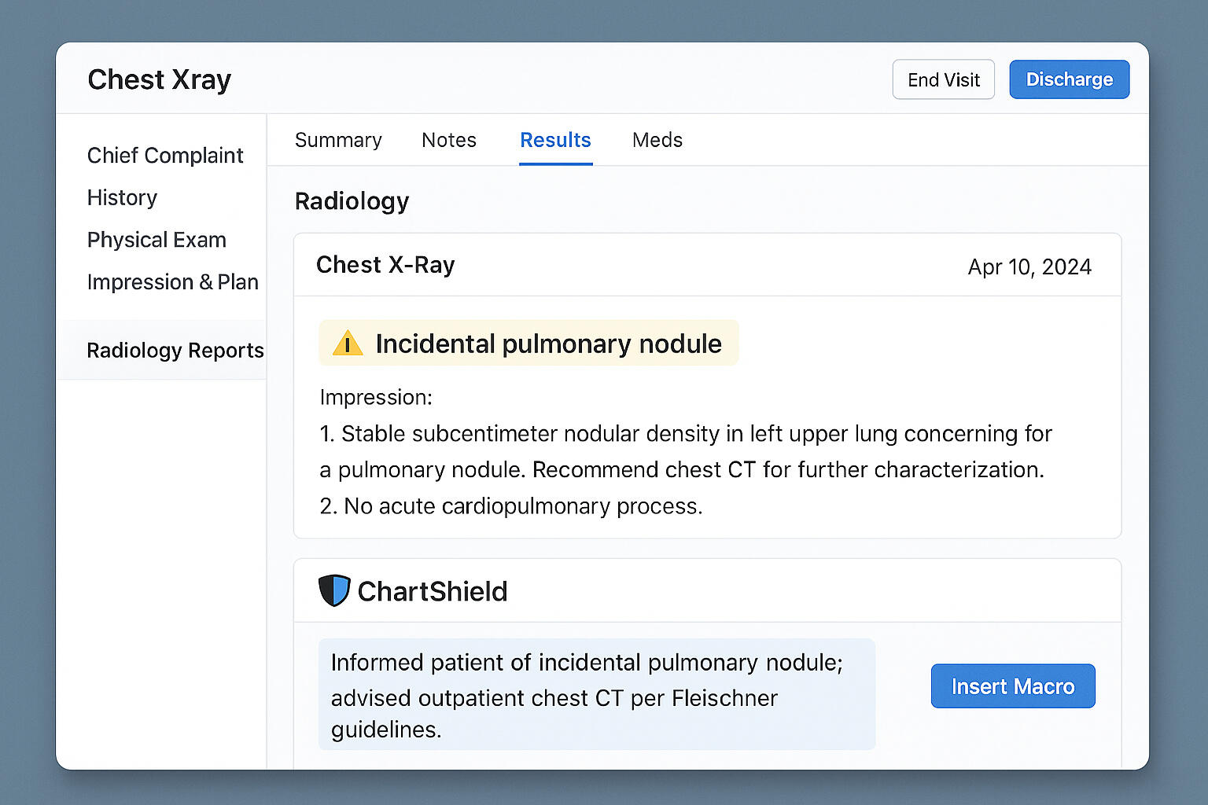Screen dimensions: 1208x805
Task: Select the ChartShield suggested macro text
Action: (597, 694)
